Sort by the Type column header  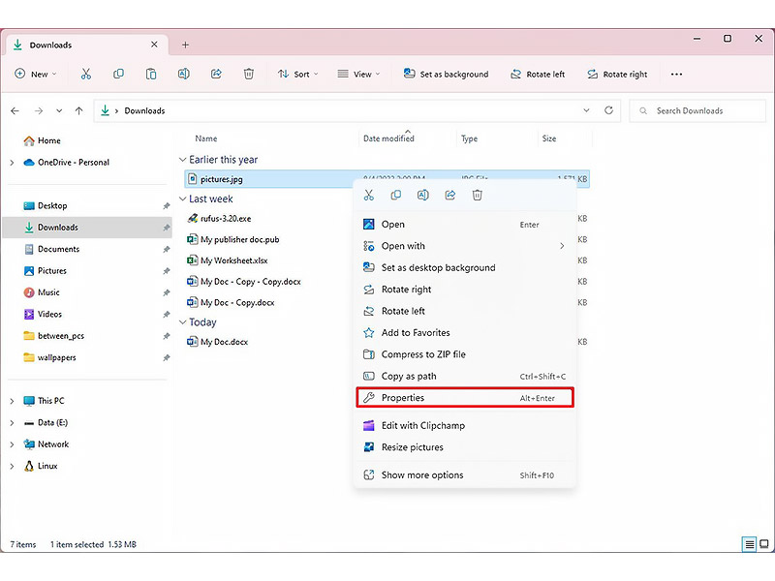click(x=470, y=138)
